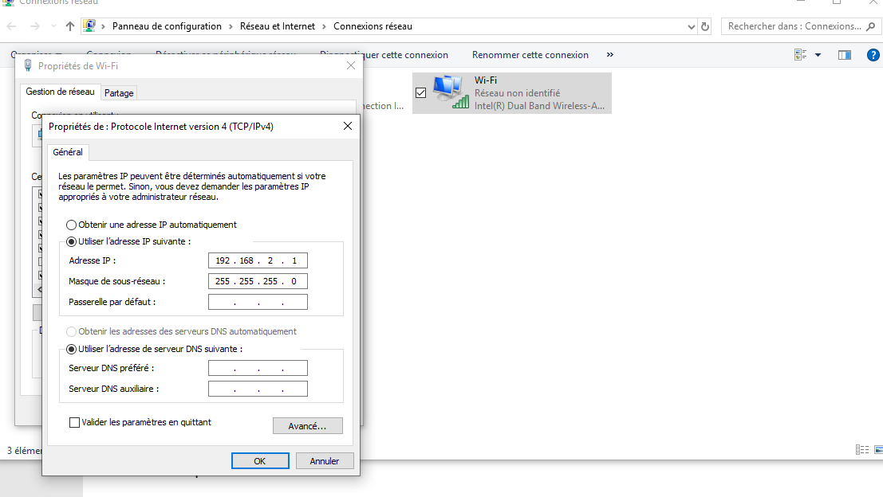Click the Annuler button
883x497 pixels.
tap(325, 460)
